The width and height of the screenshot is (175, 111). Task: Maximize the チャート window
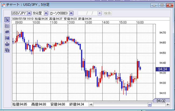pos(162,5)
